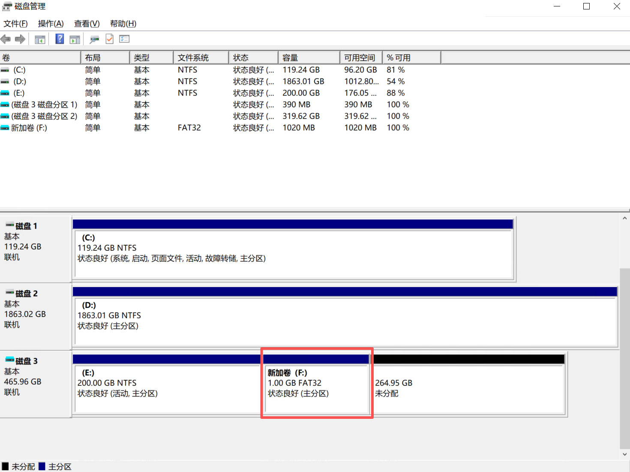Click the rescan disks toolbar icon

[94, 39]
